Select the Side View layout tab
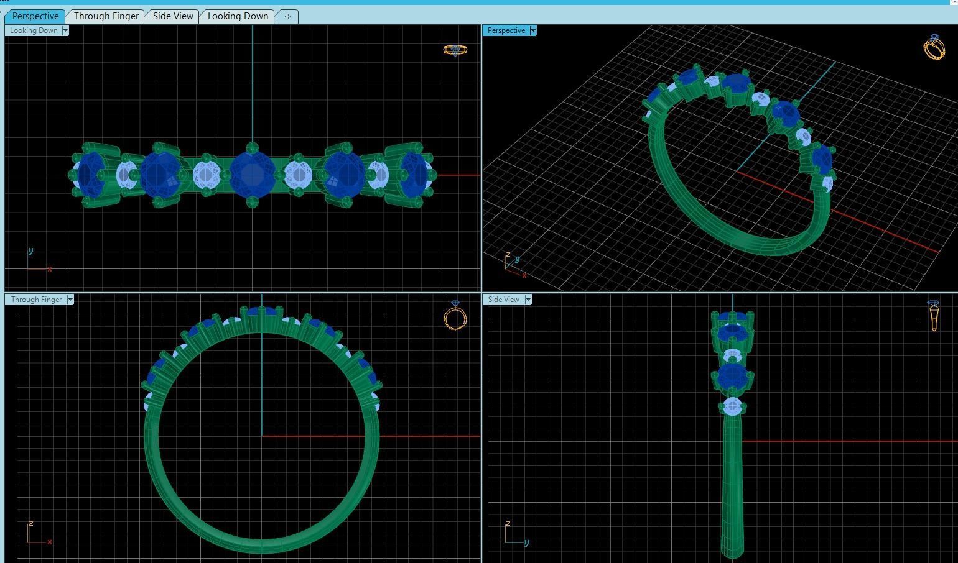The image size is (958, 563). [x=173, y=16]
